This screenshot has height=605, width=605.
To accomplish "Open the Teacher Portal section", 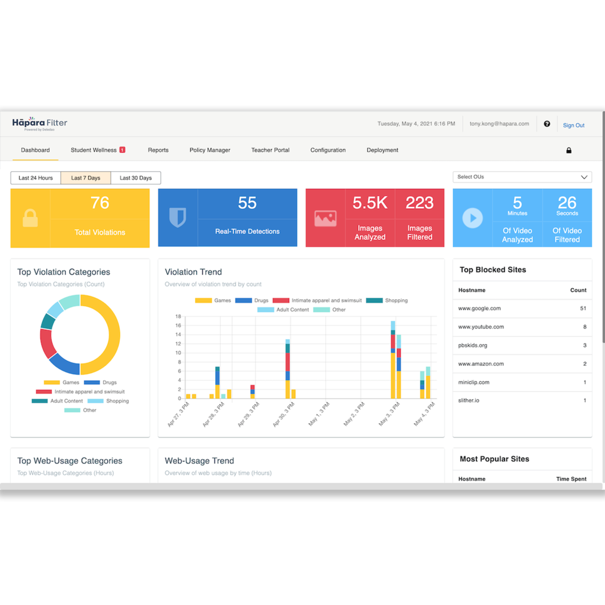I will click(x=270, y=150).
